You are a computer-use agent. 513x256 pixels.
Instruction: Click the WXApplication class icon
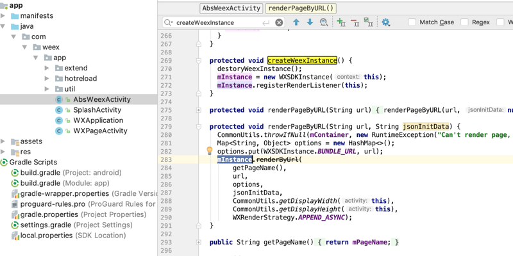[59, 120]
